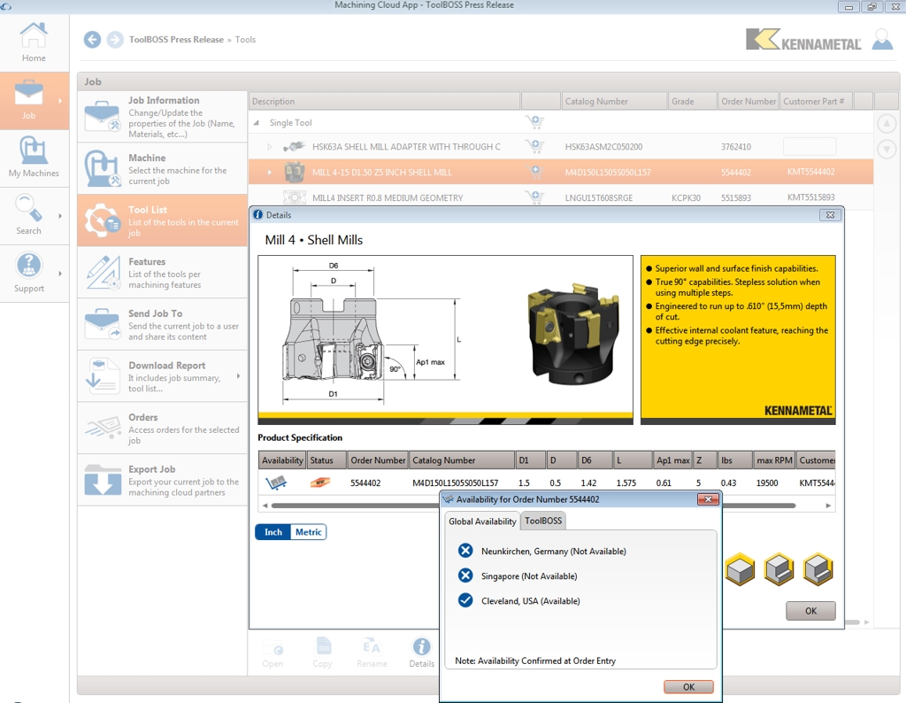Close the Details dialog
This screenshot has height=703, width=906.
[830, 215]
